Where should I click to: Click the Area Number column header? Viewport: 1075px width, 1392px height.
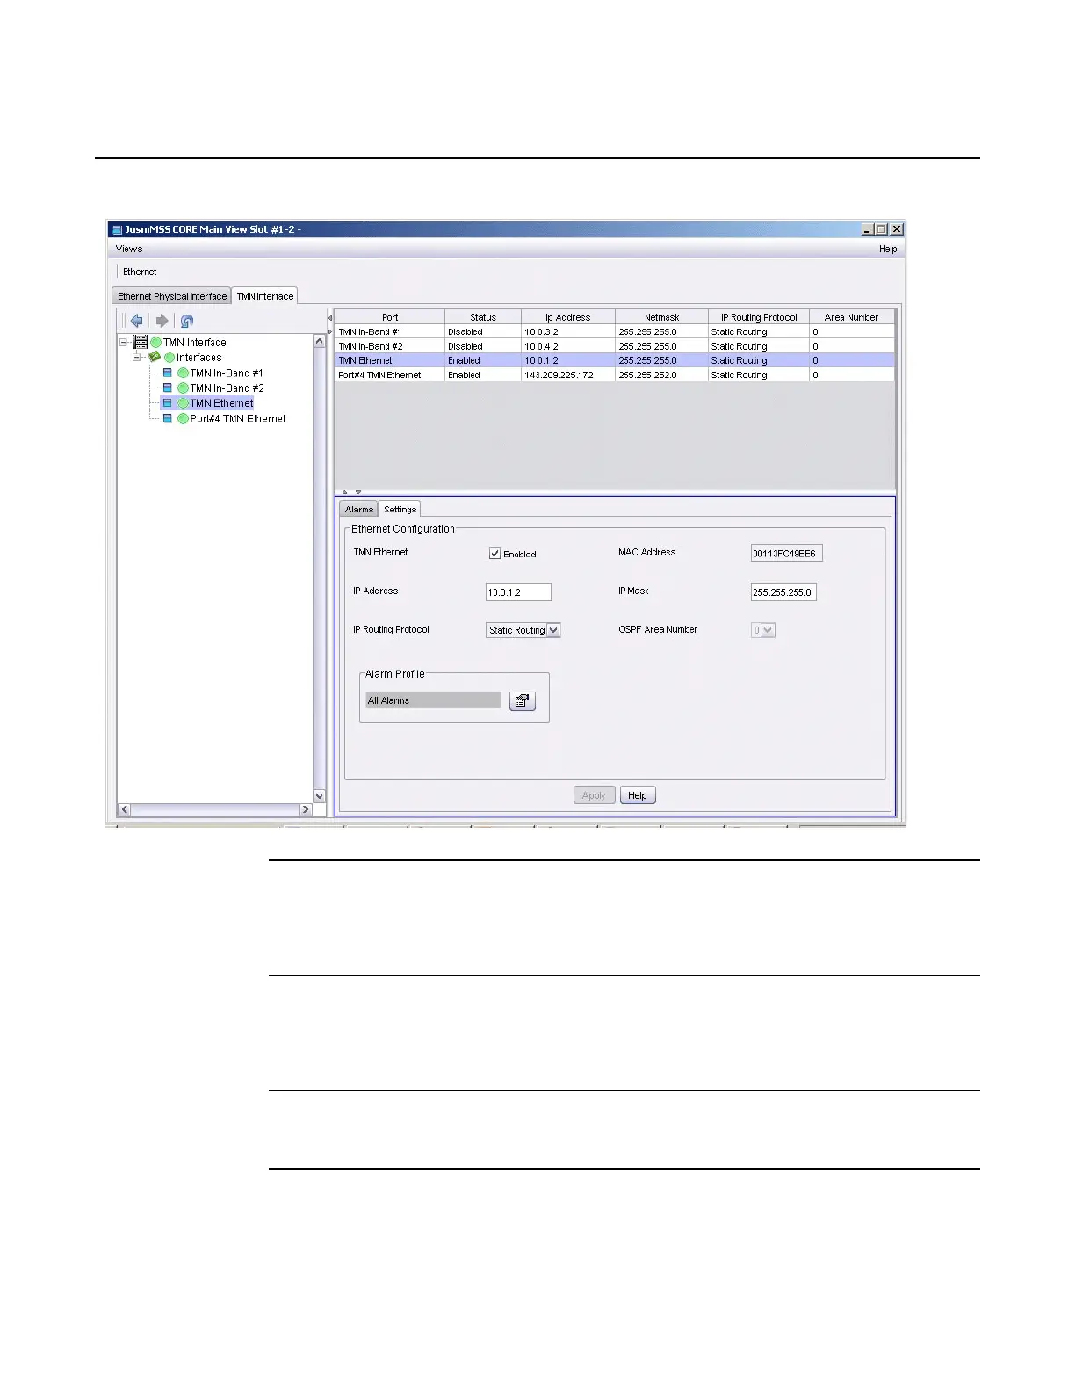click(x=851, y=317)
